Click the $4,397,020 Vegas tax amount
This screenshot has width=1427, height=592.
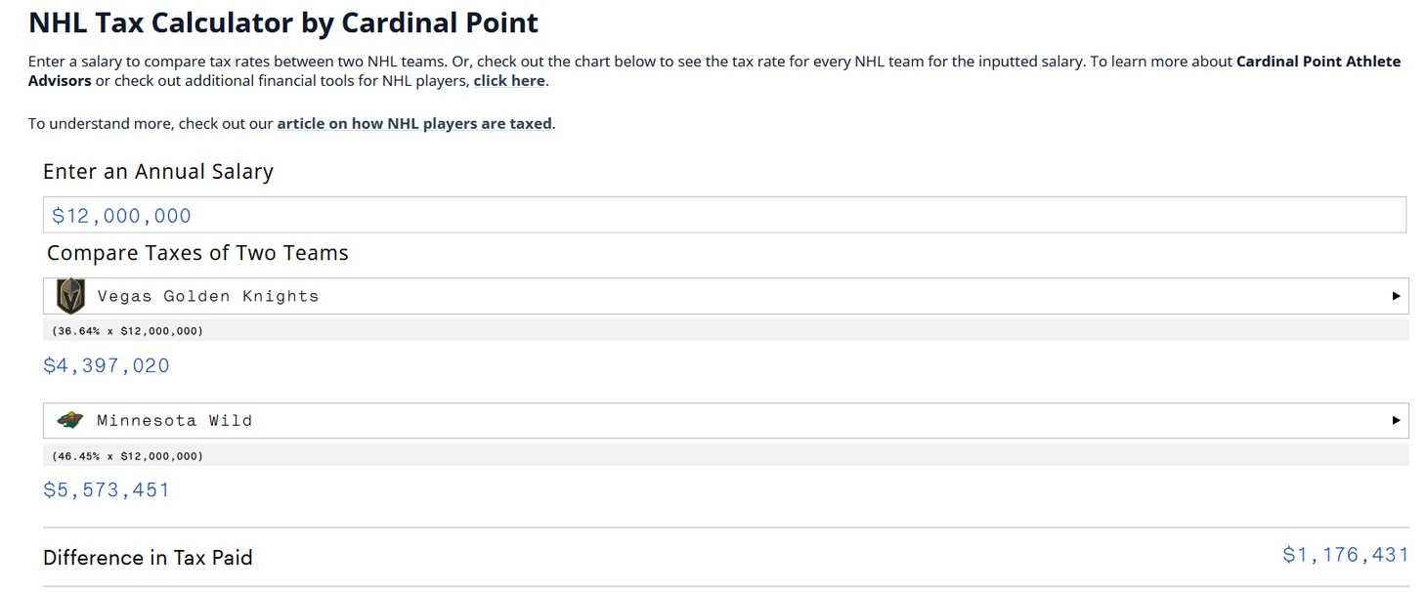click(107, 365)
